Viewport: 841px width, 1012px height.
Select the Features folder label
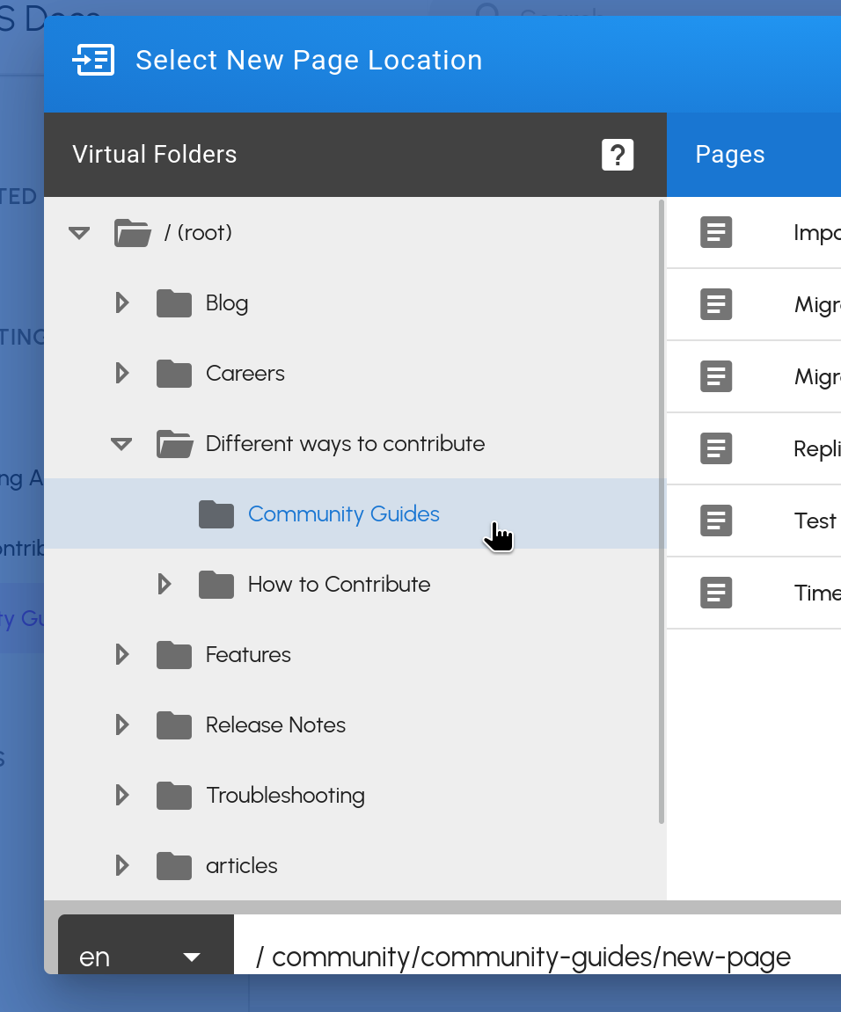pos(249,655)
